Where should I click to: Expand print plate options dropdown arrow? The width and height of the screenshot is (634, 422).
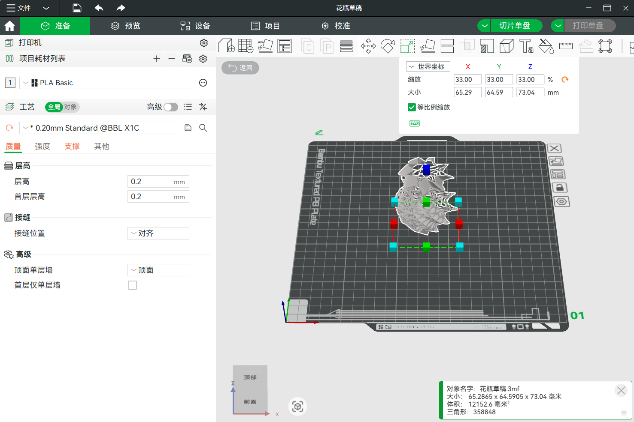click(558, 26)
